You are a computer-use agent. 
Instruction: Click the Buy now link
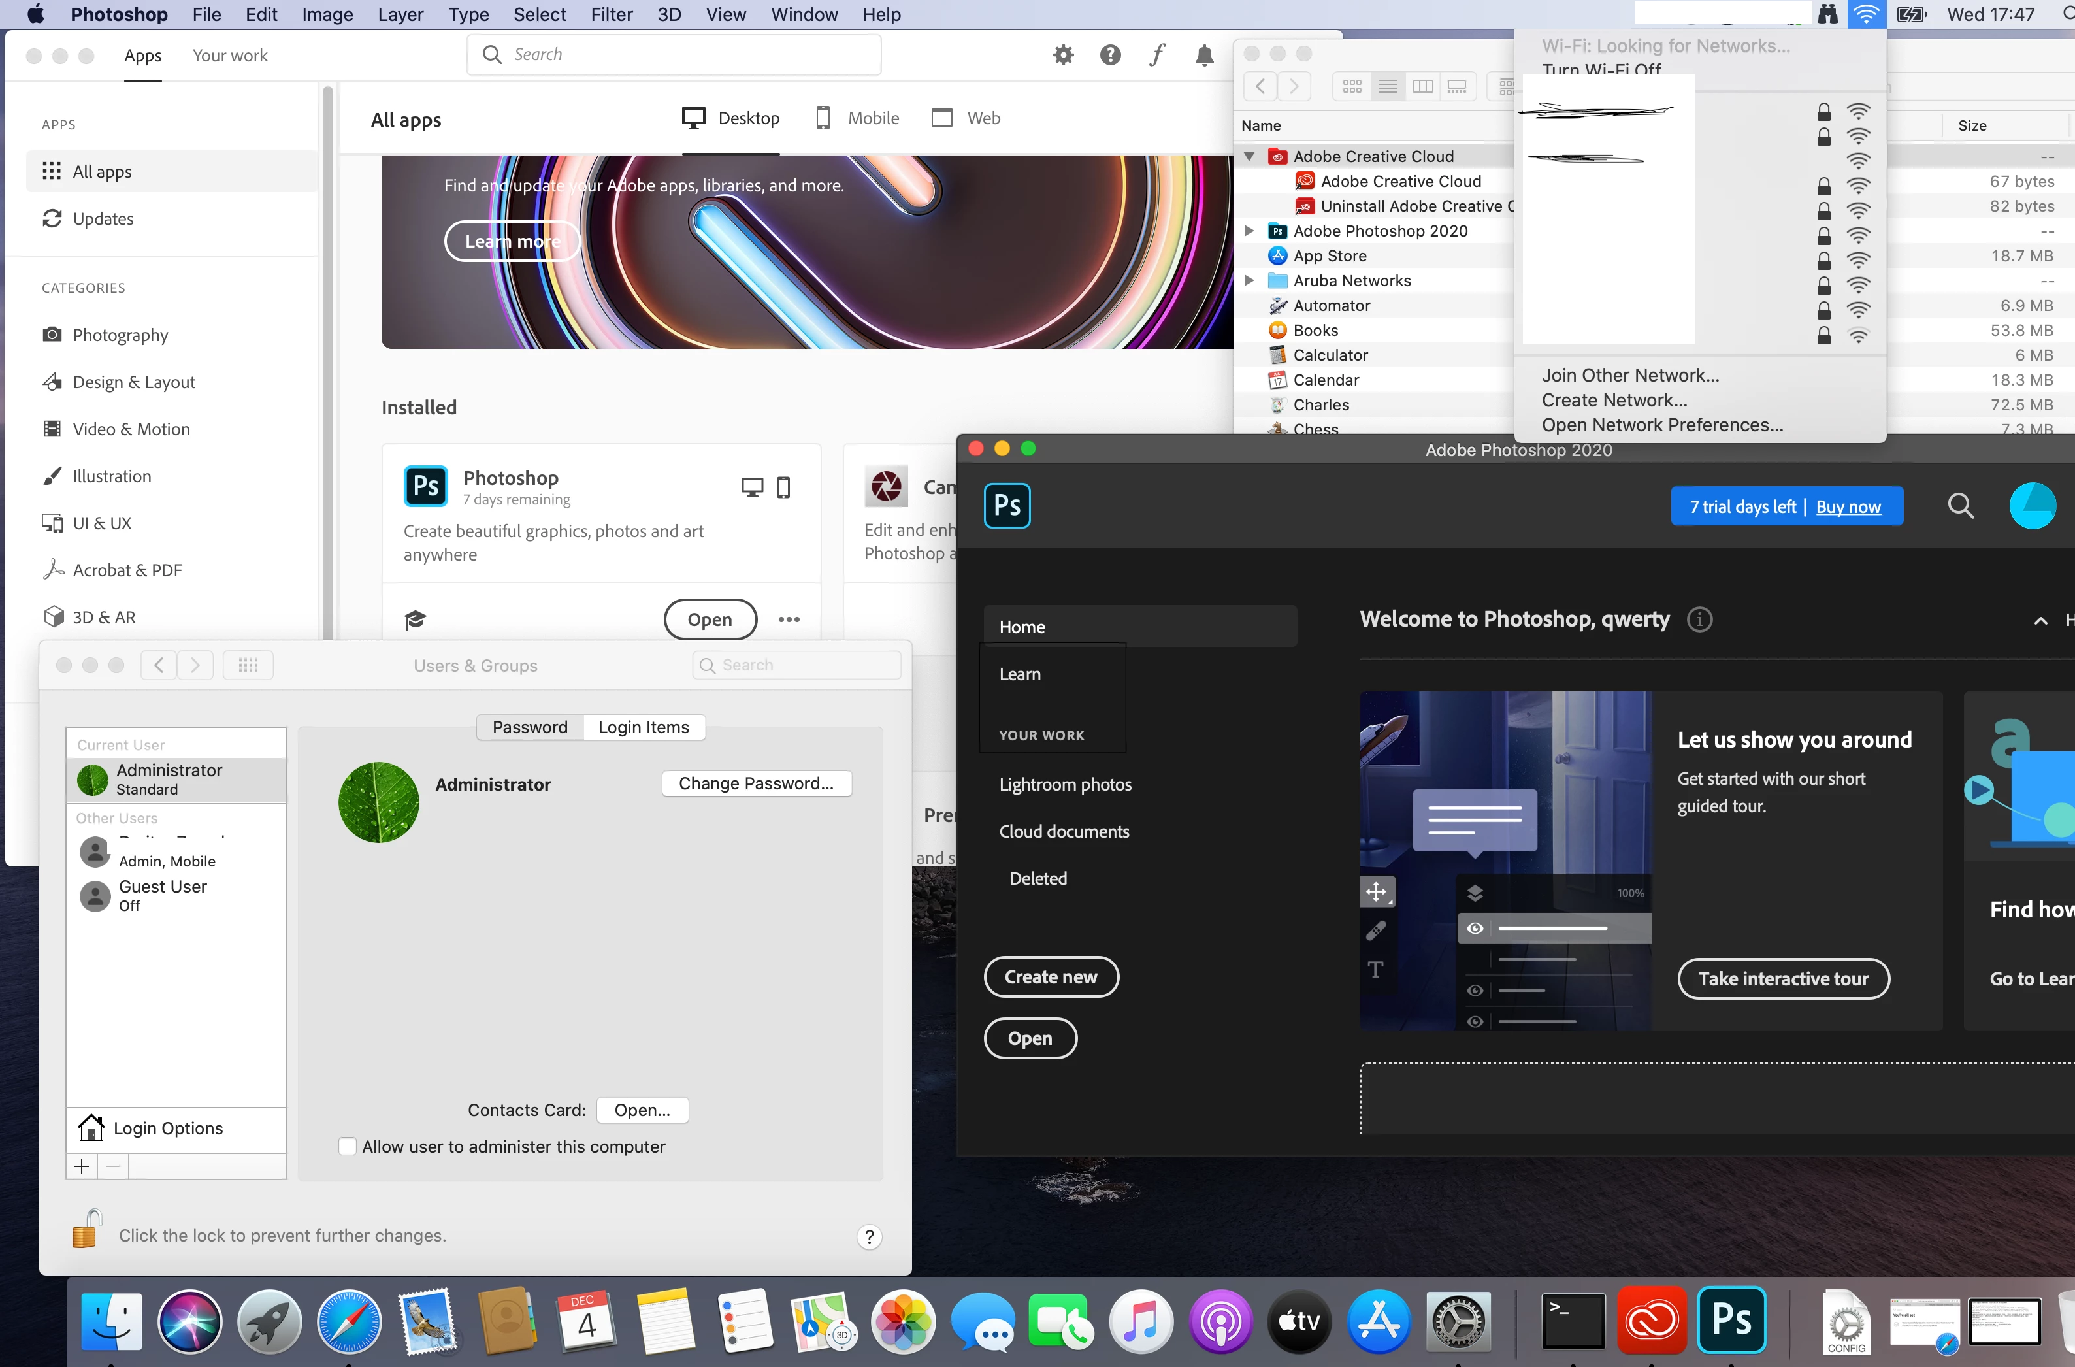[x=1848, y=506]
